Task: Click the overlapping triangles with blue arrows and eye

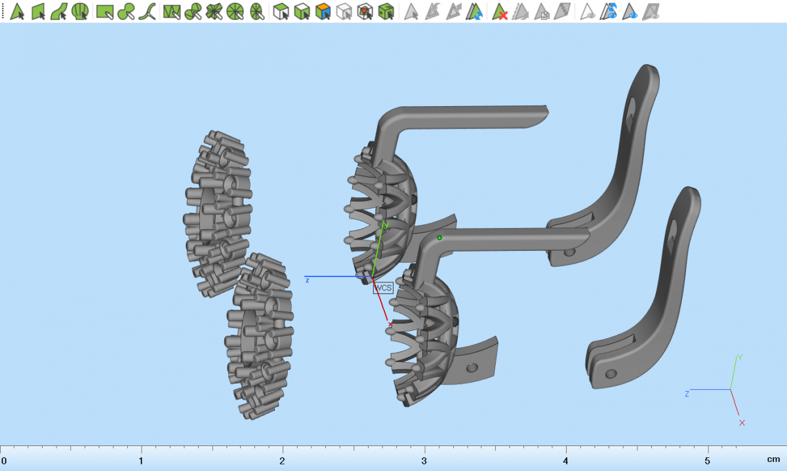Action: (609, 11)
